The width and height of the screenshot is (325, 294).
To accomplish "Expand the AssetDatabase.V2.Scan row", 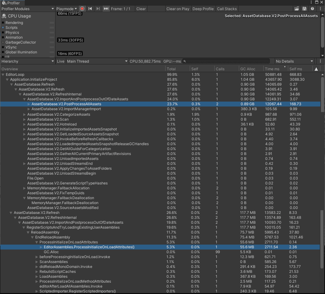I will [x=24, y=119].
